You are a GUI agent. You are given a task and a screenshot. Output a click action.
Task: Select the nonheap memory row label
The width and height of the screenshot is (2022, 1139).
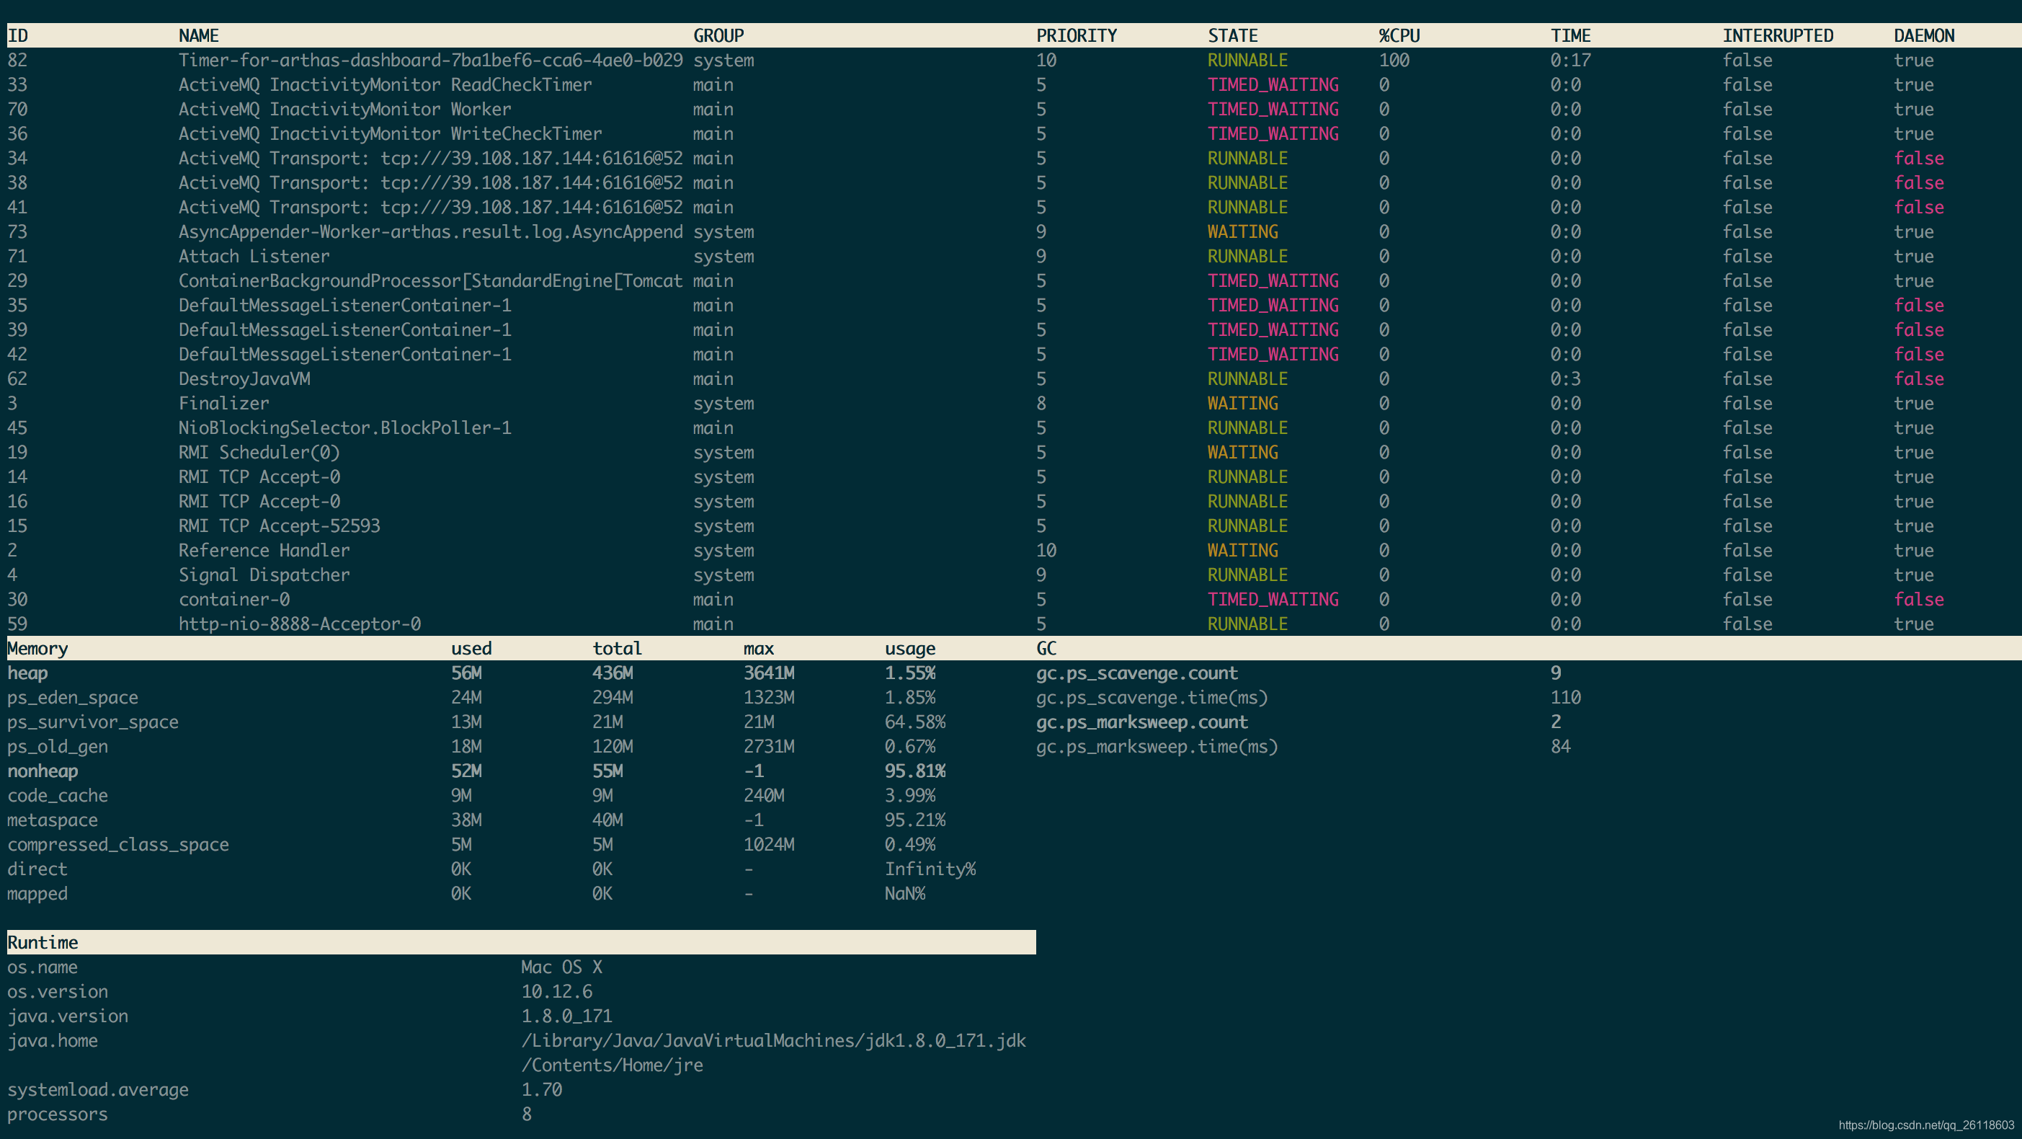point(43,771)
